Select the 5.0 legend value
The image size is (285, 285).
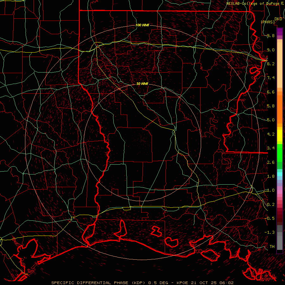point(271,120)
